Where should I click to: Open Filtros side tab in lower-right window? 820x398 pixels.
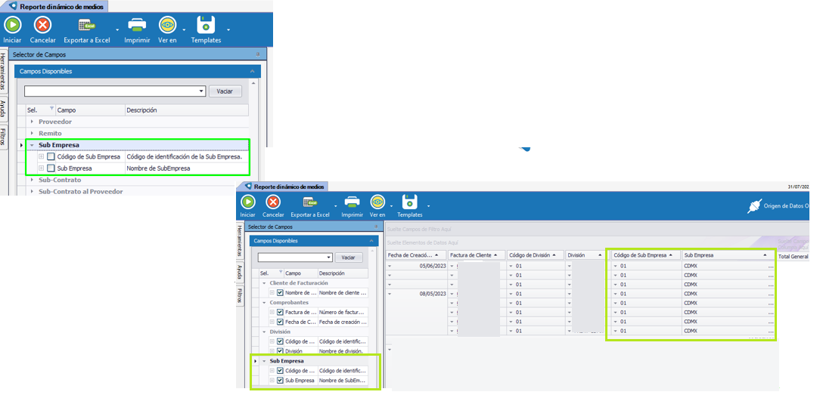pos(240,295)
